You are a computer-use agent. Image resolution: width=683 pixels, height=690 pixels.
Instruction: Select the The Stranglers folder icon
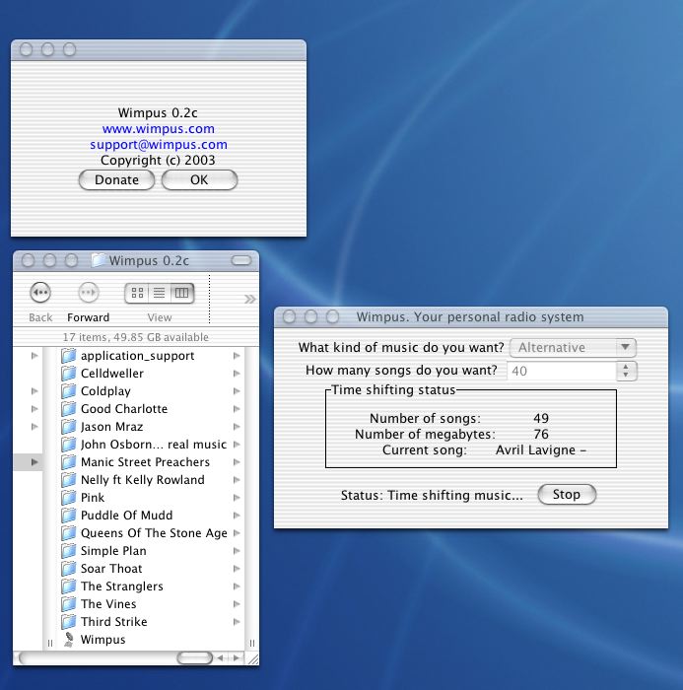click(68, 586)
